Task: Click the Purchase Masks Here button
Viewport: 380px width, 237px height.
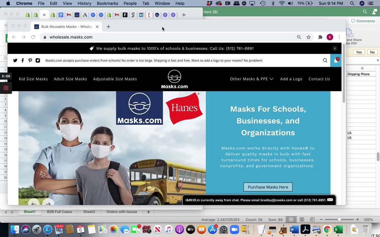Action: [268, 187]
